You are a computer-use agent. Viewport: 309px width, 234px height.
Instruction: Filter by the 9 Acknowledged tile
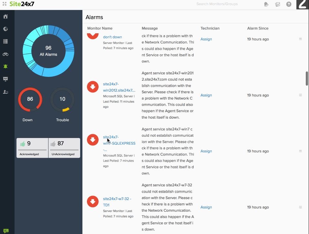(32, 148)
